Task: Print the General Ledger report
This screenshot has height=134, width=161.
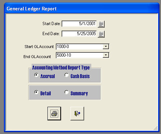Action: pos(54,114)
